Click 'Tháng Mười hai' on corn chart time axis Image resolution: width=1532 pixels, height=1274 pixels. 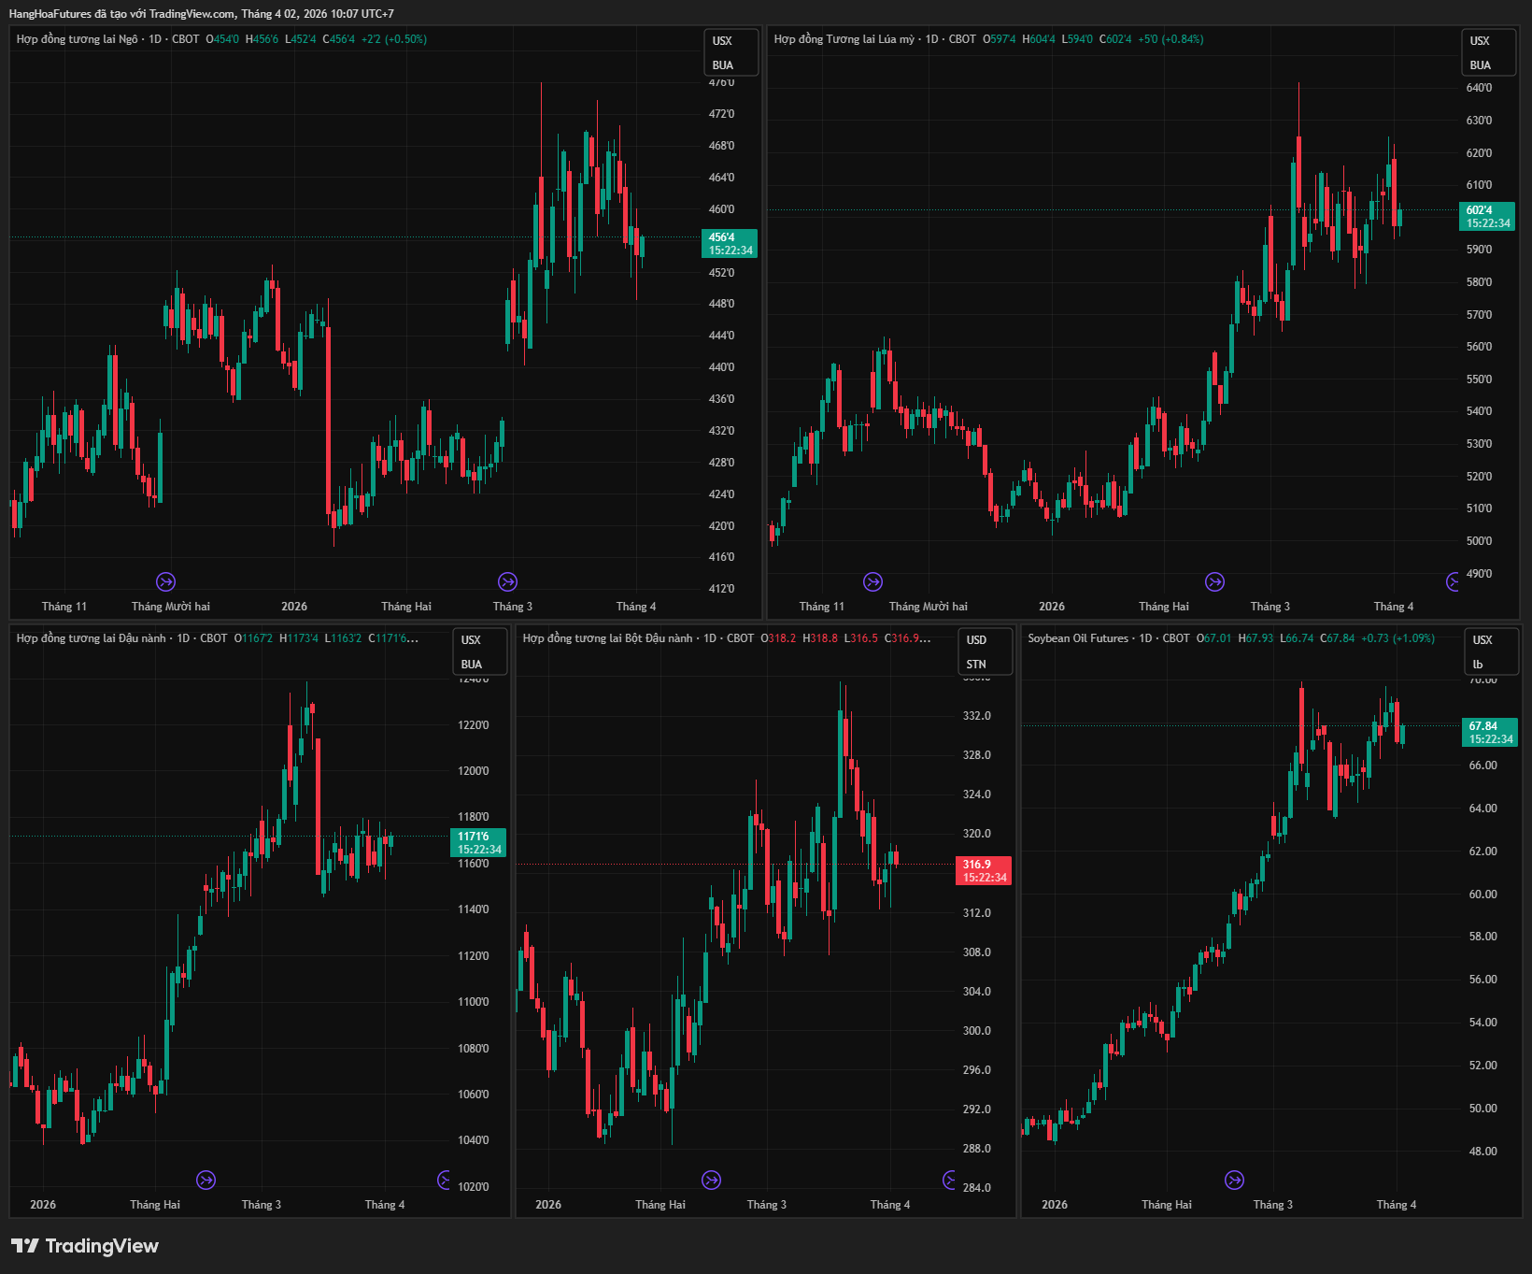pos(171,607)
